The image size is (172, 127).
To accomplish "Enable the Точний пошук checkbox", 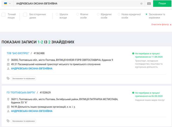I will click(3, 15).
